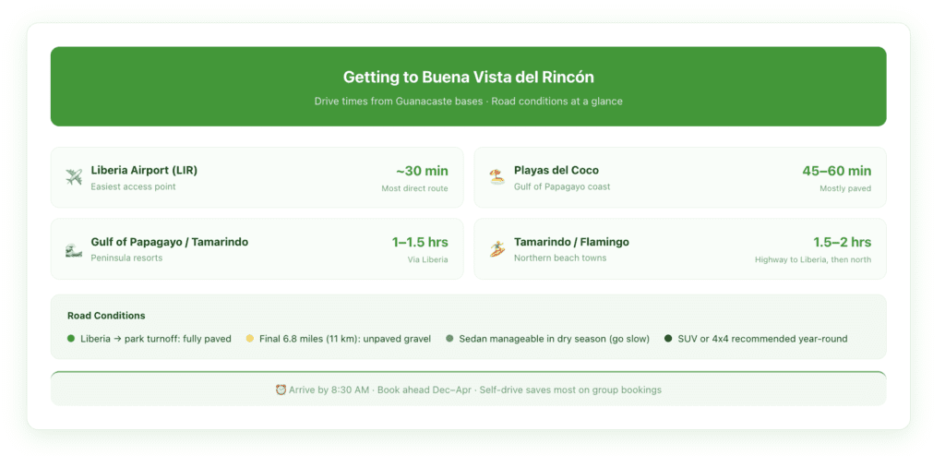Select the Liberia Airport (LIR) title
The width and height of the screenshot is (945, 456).
[144, 171]
